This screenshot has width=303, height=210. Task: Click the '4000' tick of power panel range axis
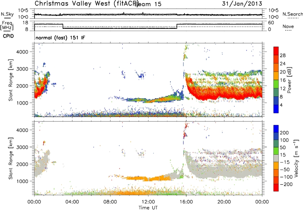(22, 52)
